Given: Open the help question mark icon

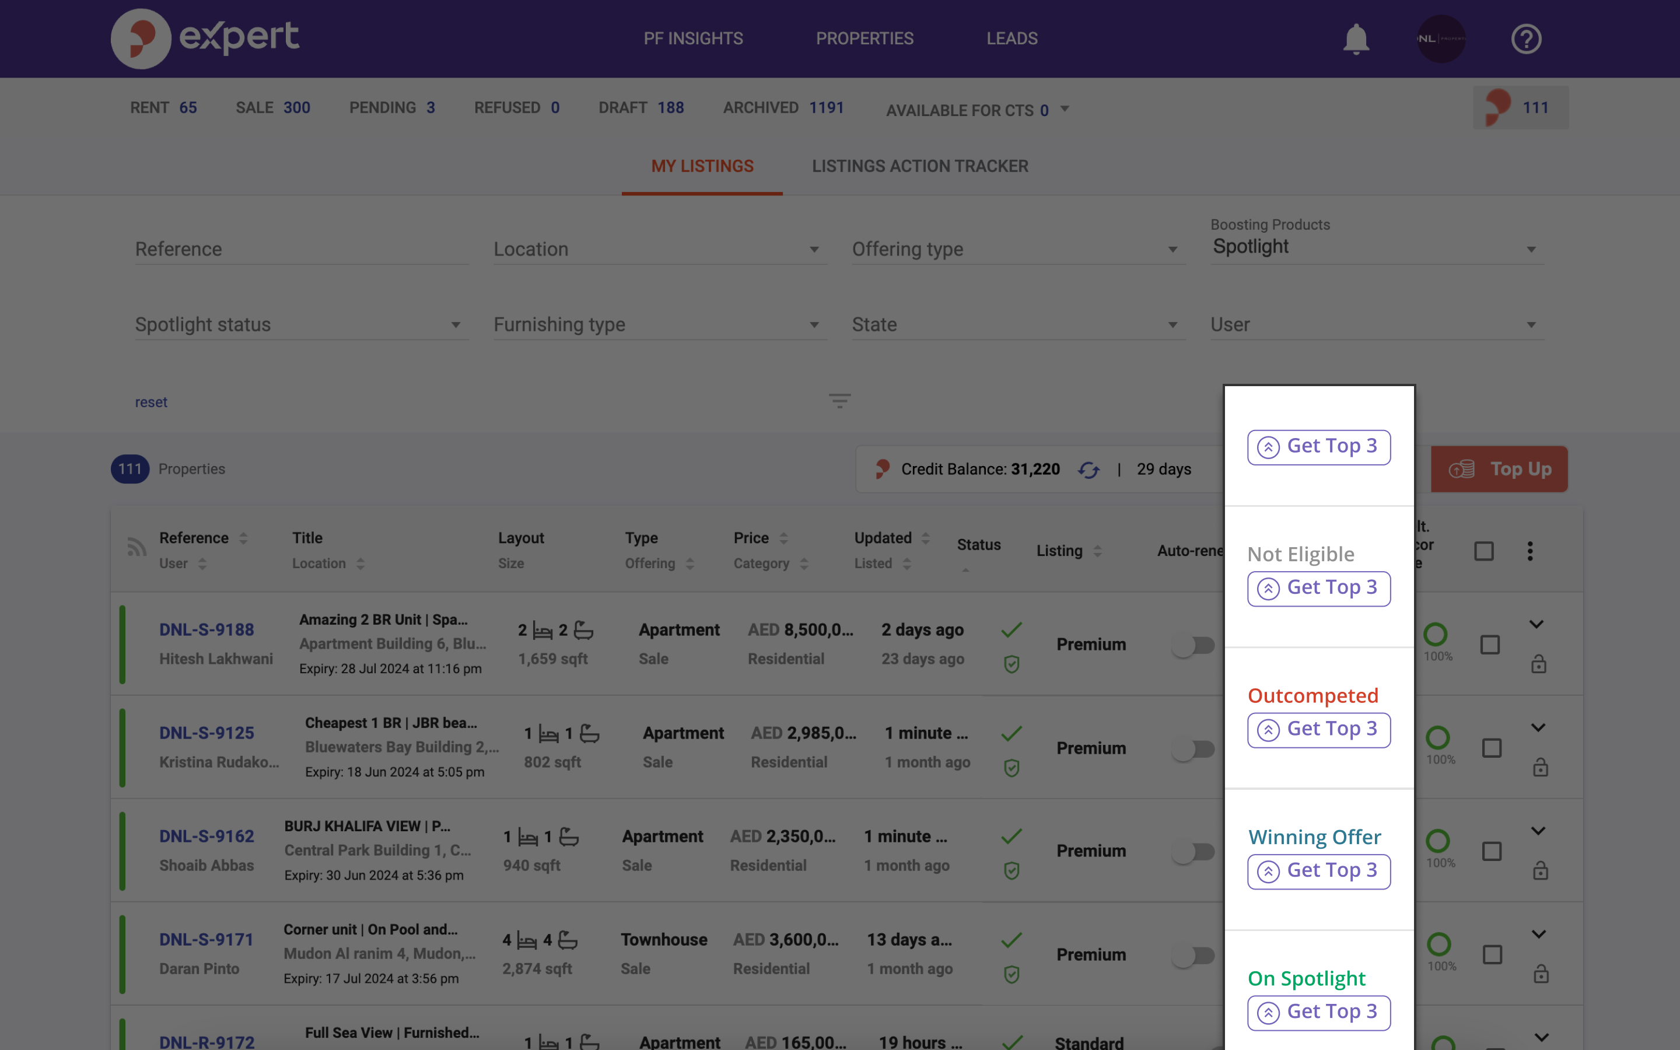Looking at the screenshot, I should click(x=1526, y=39).
